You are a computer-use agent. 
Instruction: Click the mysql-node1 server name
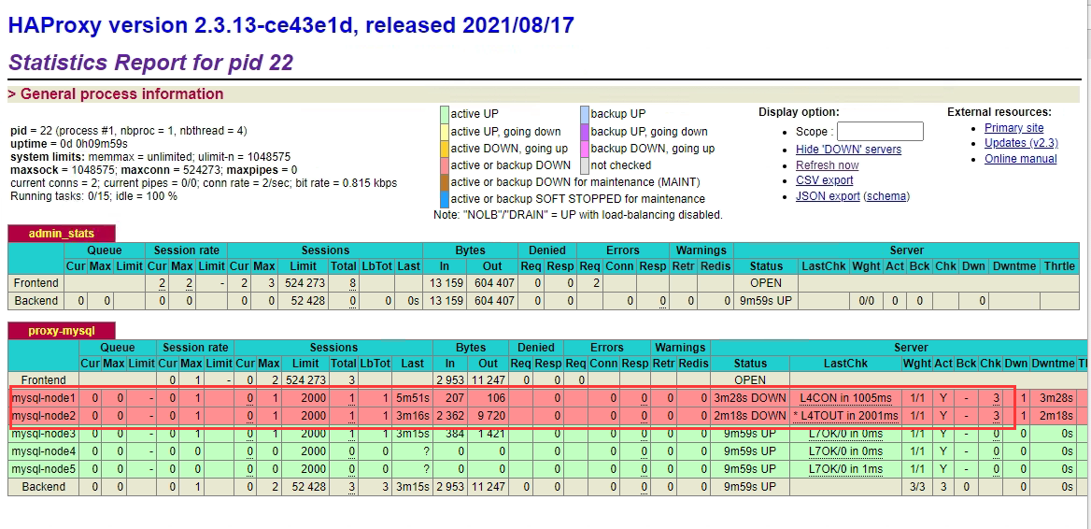pyautogui.click(x=43, y=398)
